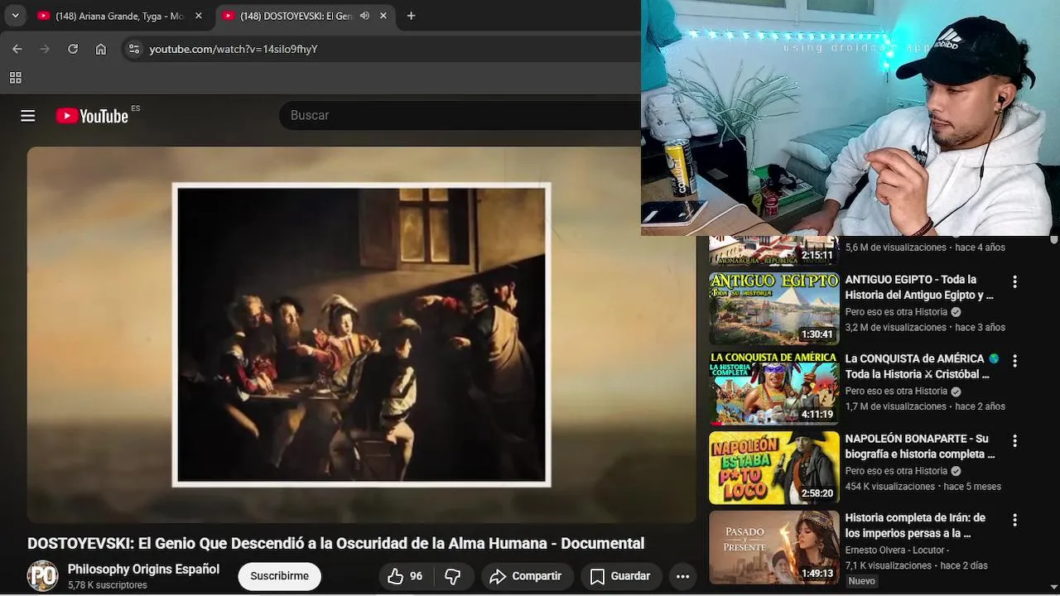The width and height of the screenshot is (1060, 596).
Task: Click 454 K visualizaciones text
Action: [x=890, y=487]
